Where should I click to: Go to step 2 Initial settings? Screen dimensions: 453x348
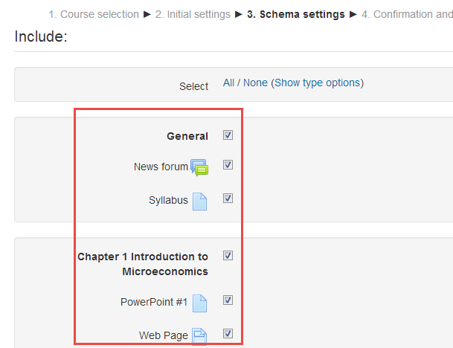pyautogui.click(x=193, y=14)
